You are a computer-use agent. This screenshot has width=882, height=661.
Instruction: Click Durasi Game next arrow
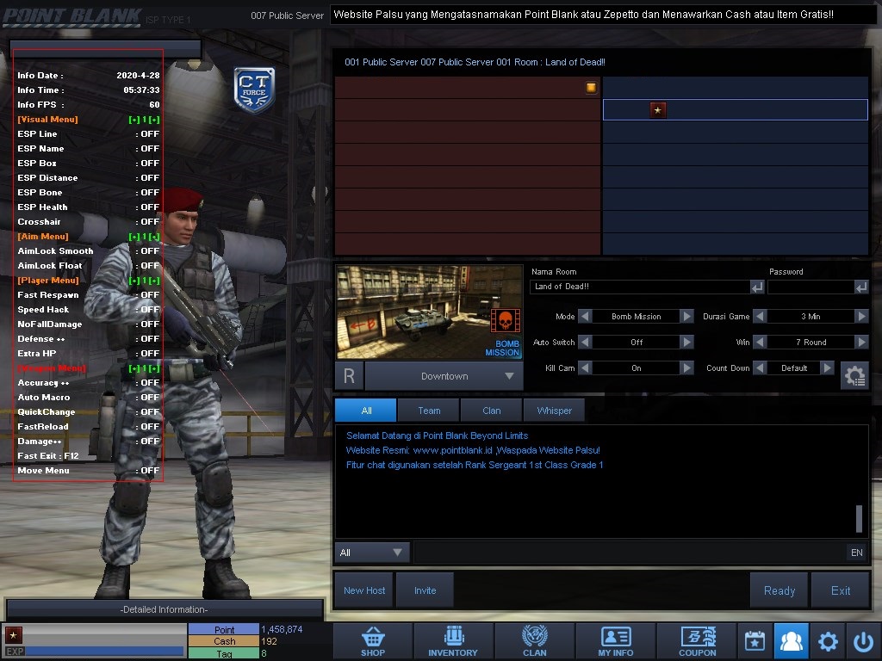(x=861, y=316)
